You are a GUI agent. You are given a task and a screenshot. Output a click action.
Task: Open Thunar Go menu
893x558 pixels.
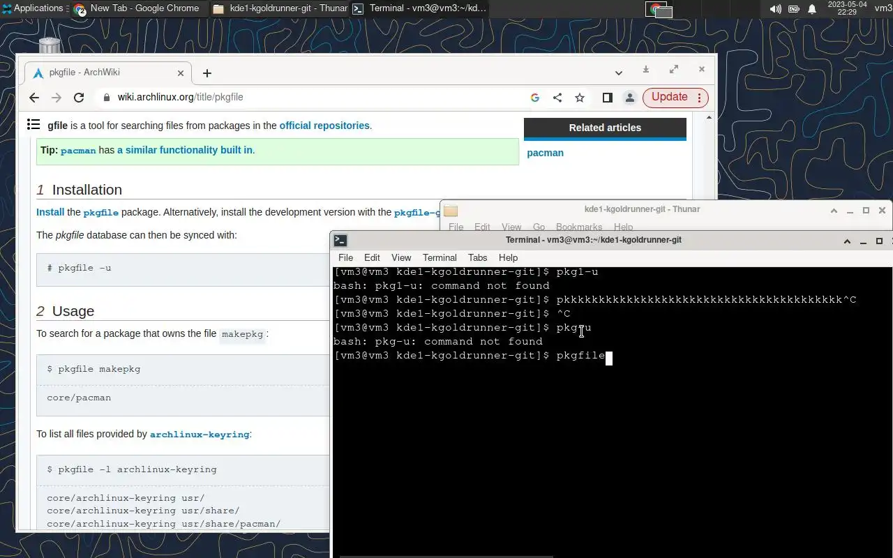pos(539,227)
